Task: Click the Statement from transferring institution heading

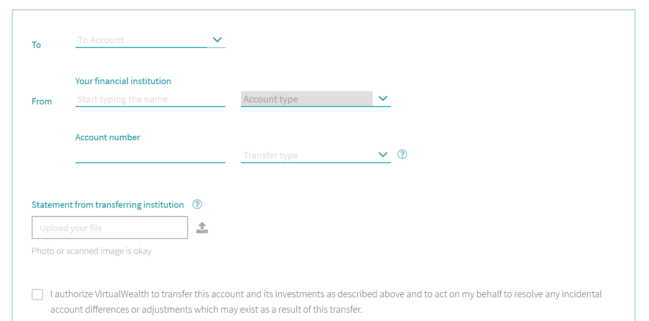Action: [108, 204]
